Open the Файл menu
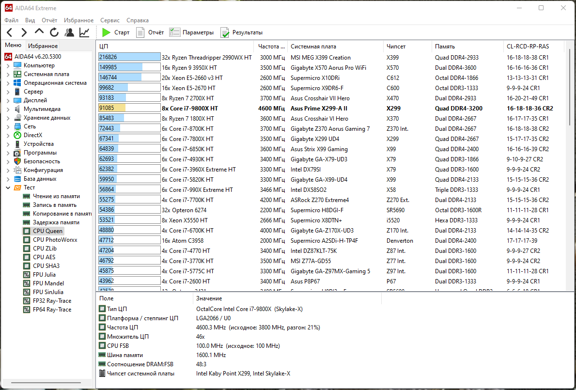Image resolution: width=576 pixels, height=390 pixels. coord(12,20)
